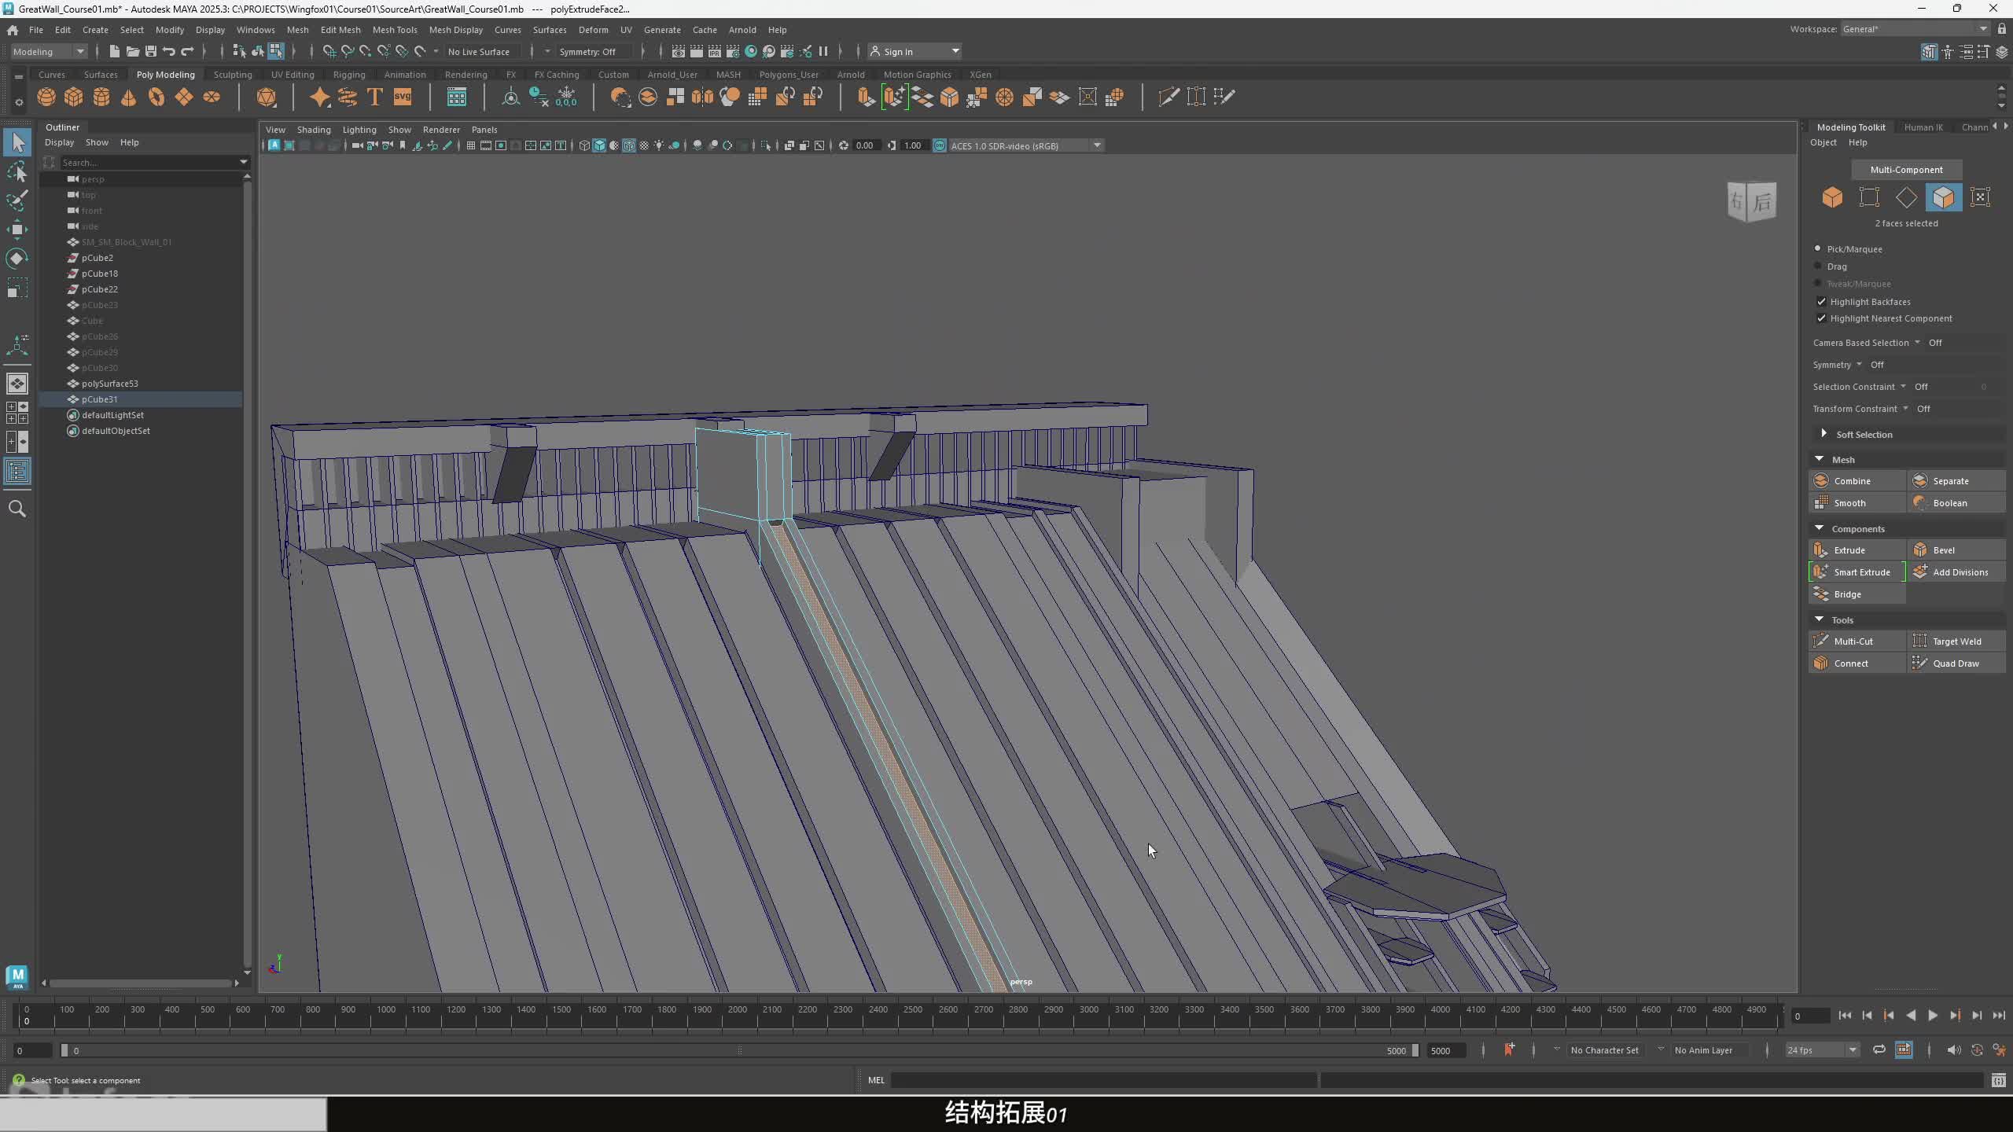The height and width of the screenshot is (1132, 2013).
Task: Click the polygon sphere shelf icon
Action: pos(46,97)
